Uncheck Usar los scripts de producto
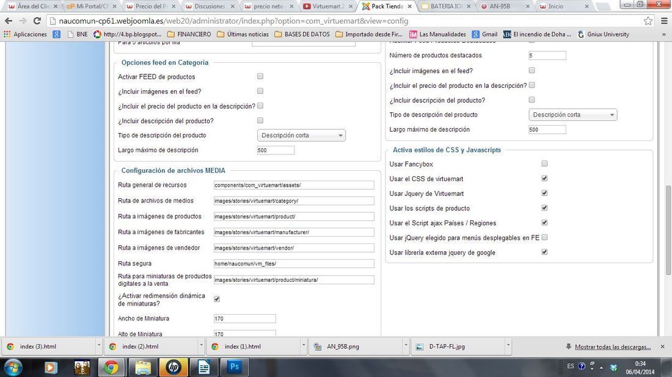672x377 pixels. [x=544, y=207]
